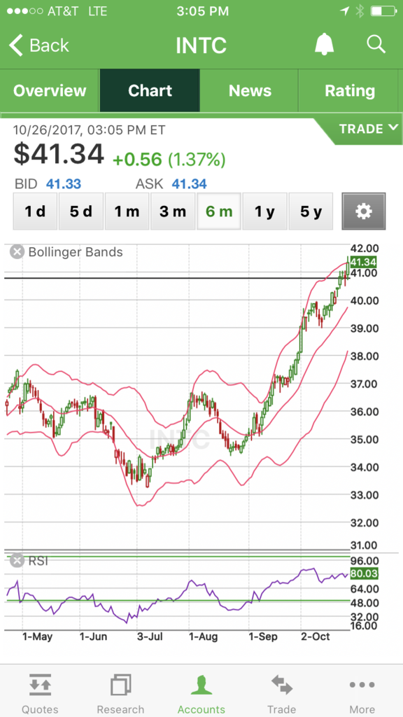This screenshot has height=717, width=403.
Task: Set chart range to 5 y
Action: 311,211
